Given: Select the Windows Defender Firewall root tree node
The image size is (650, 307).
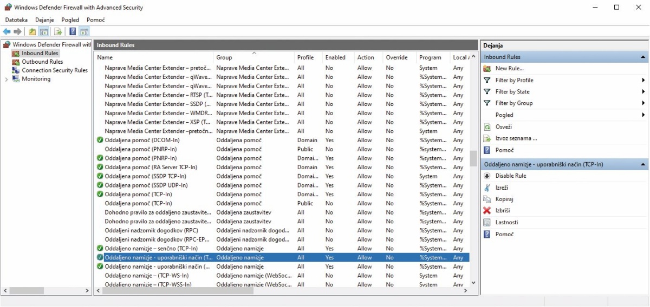Looking at the screenshot, I should [x=48, y=44].
